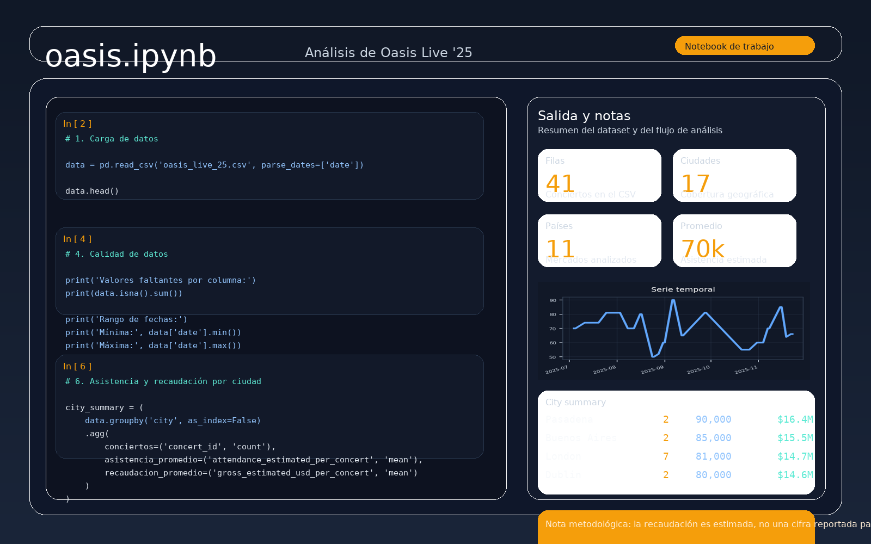Click the "print(data.isna().sum())" line
Viewport: 871px width, 544px height.
[x=124, y=293]
